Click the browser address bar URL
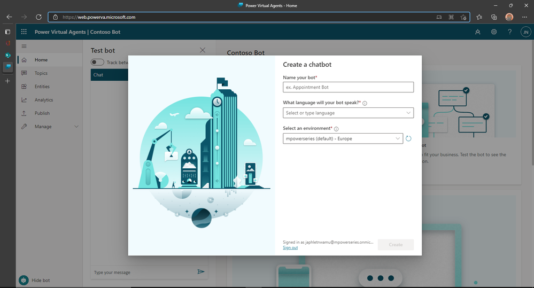534x288 pixels. pyautogui.click(x=99, y=17)
